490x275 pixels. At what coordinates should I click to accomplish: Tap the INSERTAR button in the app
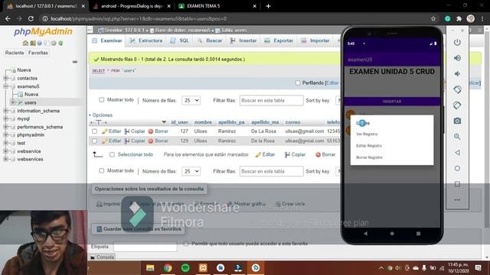click(x=392, y=102)
